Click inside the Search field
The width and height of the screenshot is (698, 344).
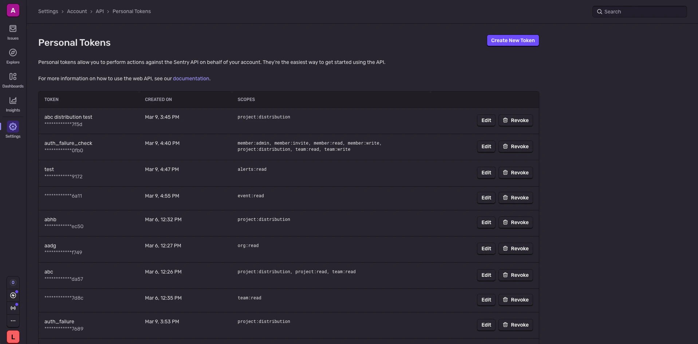click(x=641, y=11)
